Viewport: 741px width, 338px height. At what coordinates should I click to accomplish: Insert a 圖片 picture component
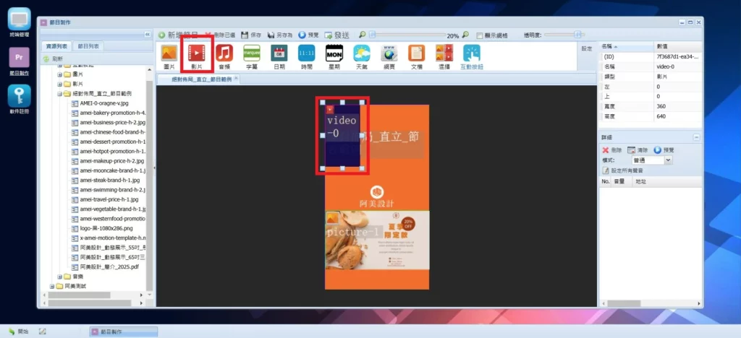click(169, 53)
